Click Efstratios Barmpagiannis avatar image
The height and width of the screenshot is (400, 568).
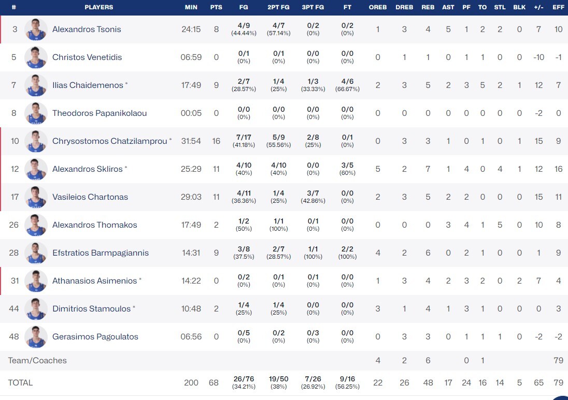pyautogui.click(x=36, y=253)
